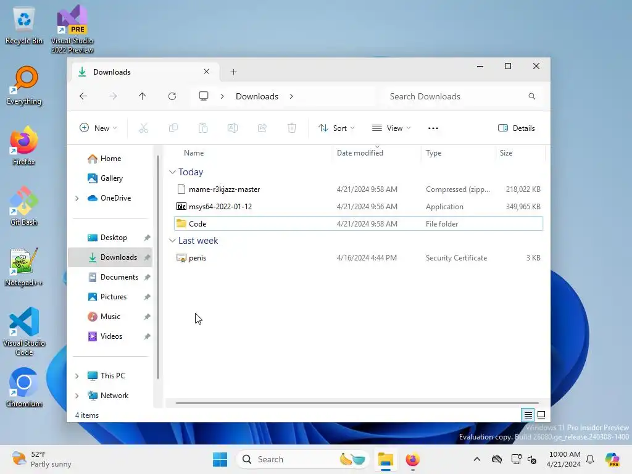Open Music in navigation pane
The image size is (632, 474).
[110, 317]
